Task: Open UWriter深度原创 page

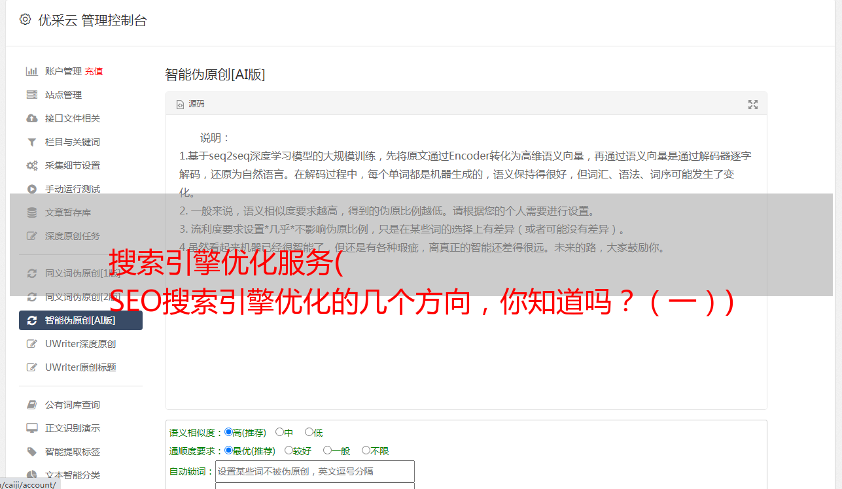Action: point(80,344)
